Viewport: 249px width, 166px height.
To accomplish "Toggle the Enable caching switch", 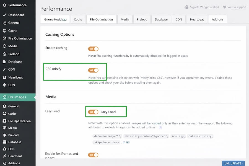I will (x=93, y=49).
